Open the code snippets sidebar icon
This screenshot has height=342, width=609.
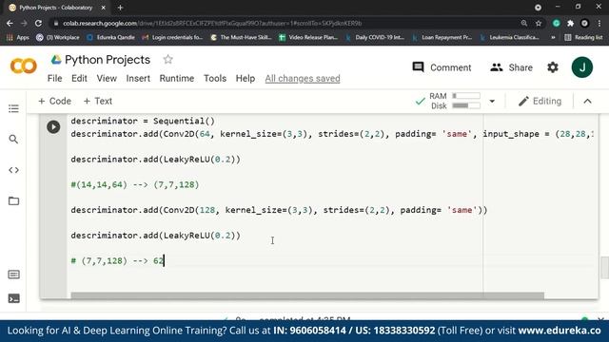(x=13, y=170)
